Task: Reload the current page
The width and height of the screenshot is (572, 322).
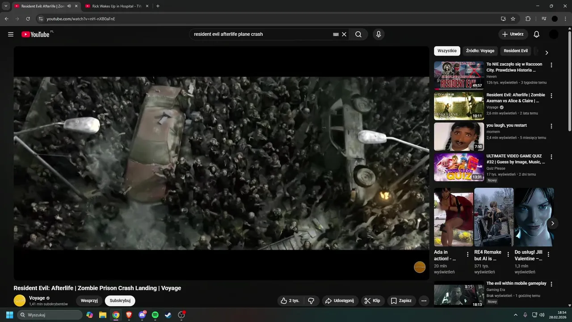Action: pyautogui.click(x=28, y=19)
